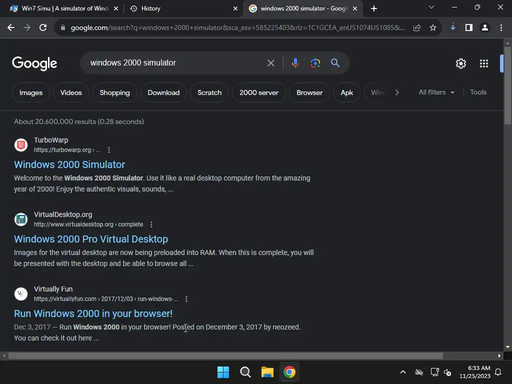This screenshot has height=384, width=512.
Task: Open Windows Start menu
Action: (223, 372)
